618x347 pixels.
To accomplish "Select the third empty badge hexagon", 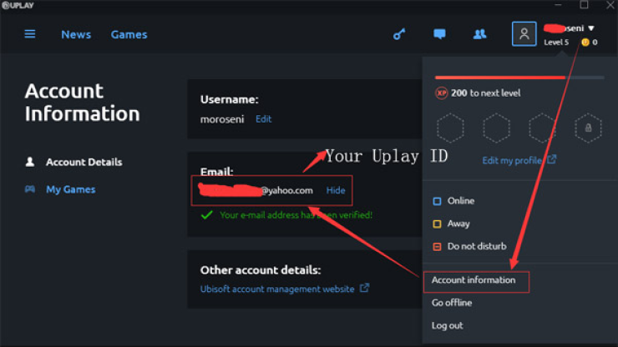I will [x=542, y=128].
